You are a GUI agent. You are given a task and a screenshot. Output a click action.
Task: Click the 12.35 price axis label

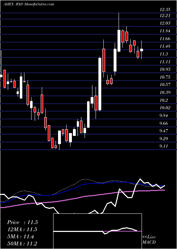click(165, 10)
